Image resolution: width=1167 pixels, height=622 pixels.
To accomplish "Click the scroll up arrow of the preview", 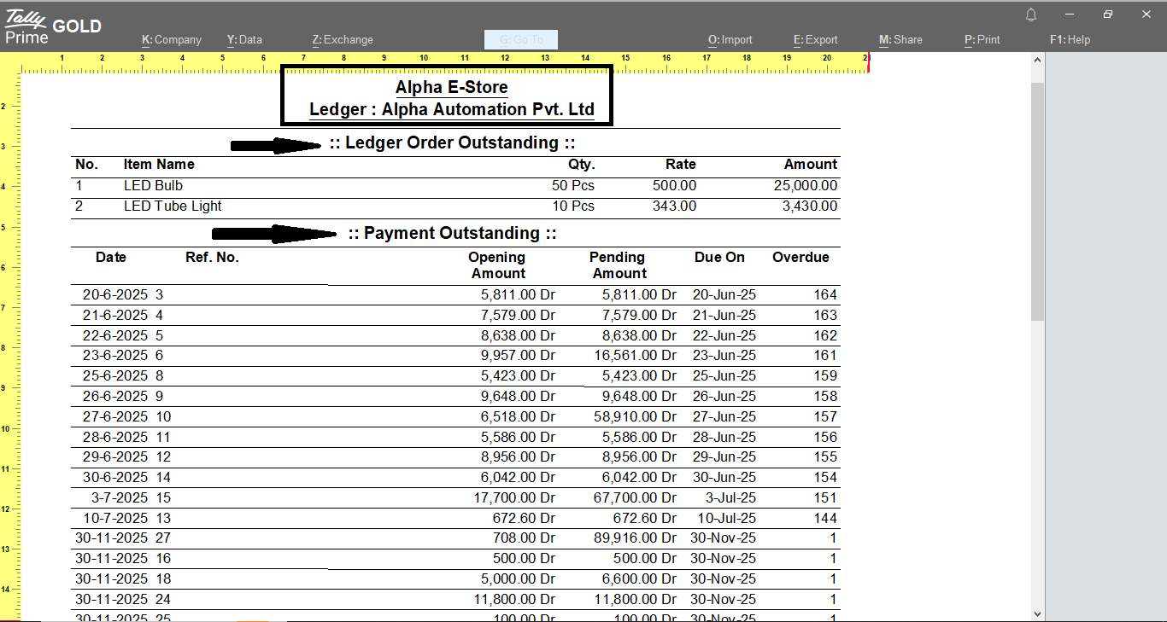I will (1038, 60).
